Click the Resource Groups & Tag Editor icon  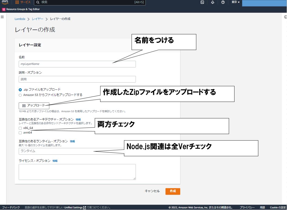(3, 9)
